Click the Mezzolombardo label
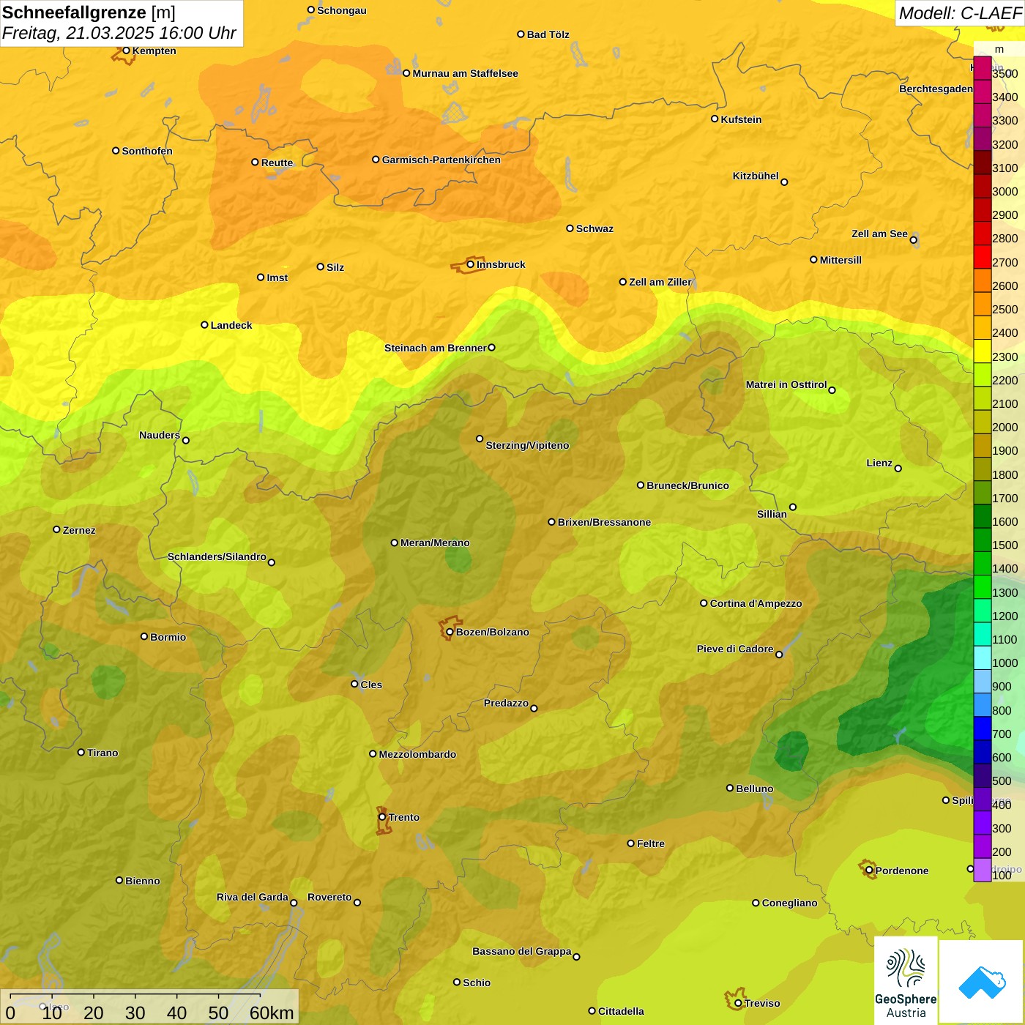Viewport: 1025px width, 1025px height. 417,754
